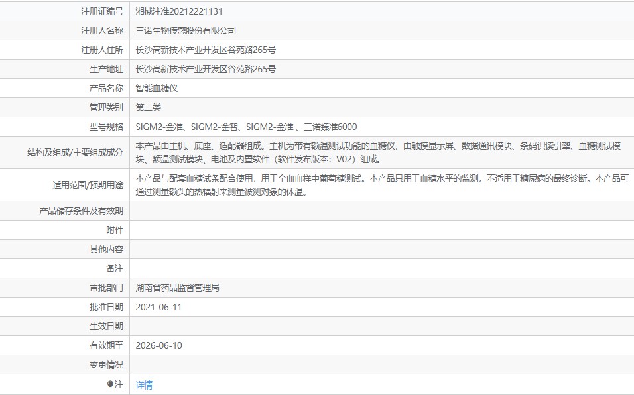Screen dimensions: 634x395
Task: Select category value 第二类
Action: click(149, 107)
